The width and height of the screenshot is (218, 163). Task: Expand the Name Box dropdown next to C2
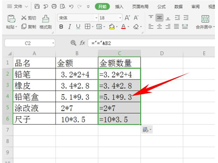(x=53, y=43)
